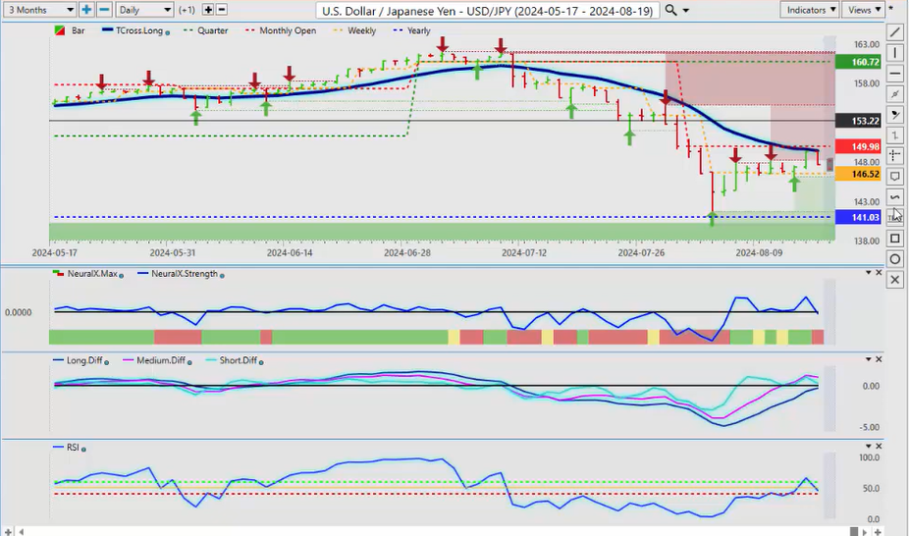Click the blue plus zoom-in button

[x=86, y=10]
